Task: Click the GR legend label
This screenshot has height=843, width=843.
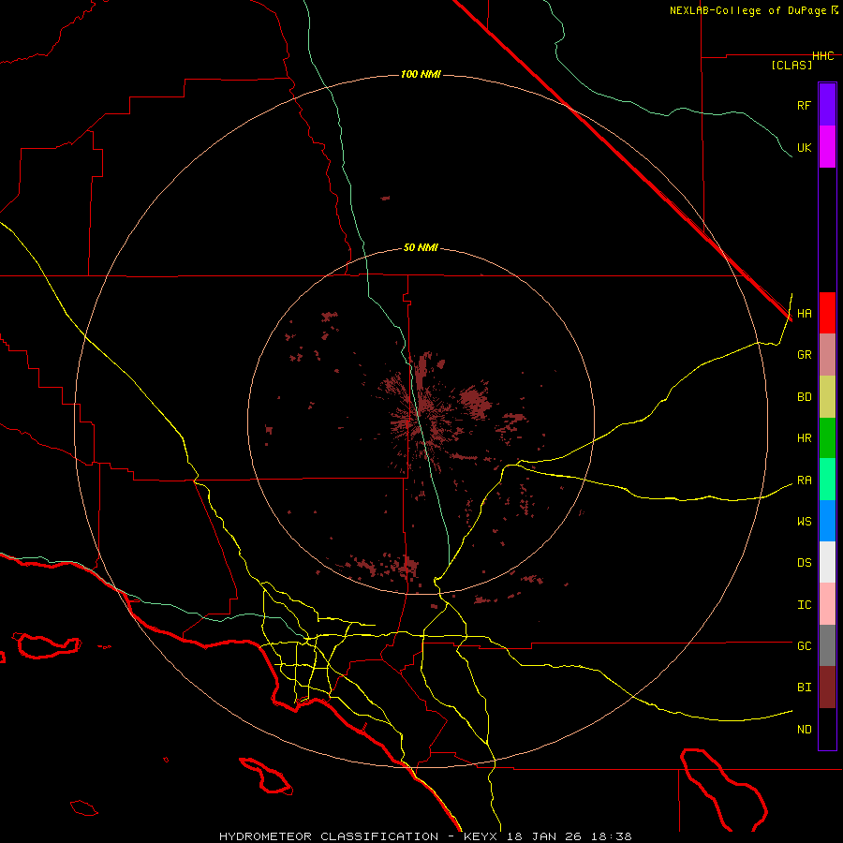Action: (804, 355)
